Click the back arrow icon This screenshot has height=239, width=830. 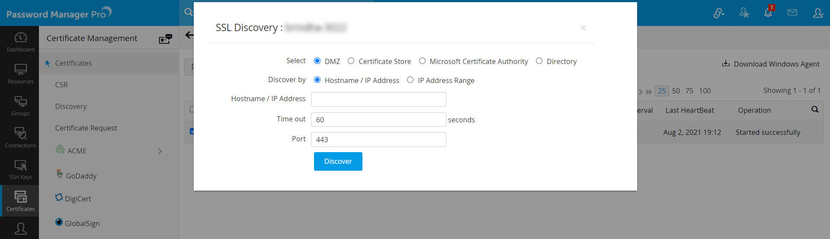tap(189, 35)
